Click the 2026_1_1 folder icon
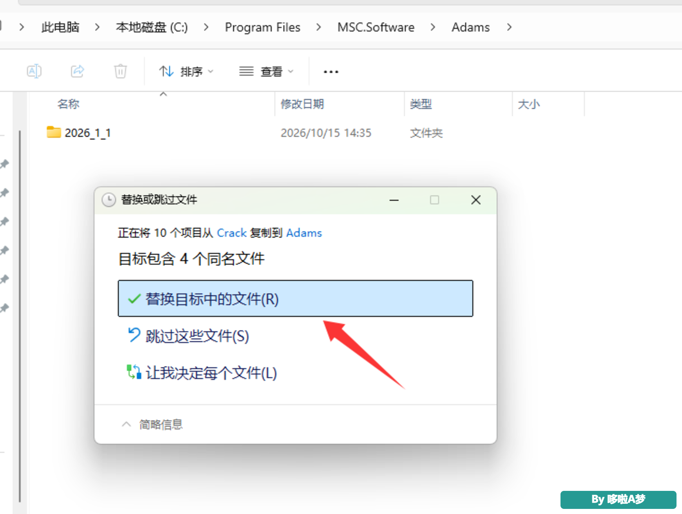Viewport: 682px width, 514px height. coord(54,132)
